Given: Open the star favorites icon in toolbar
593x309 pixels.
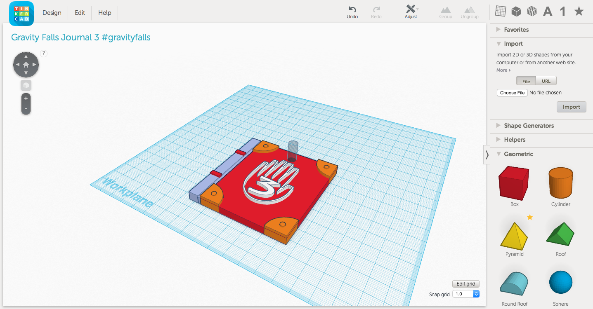Looking at the screenshot, I should point(579,12).
